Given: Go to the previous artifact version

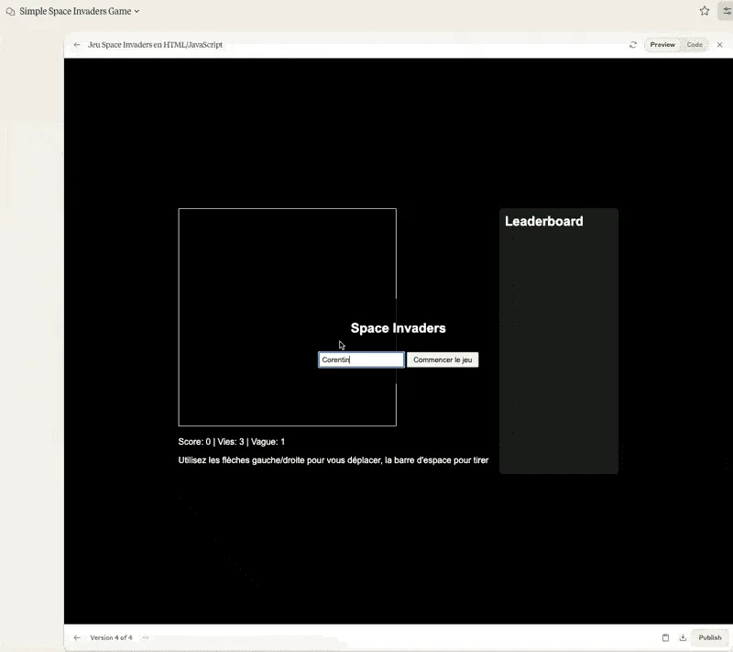Looking at the screenshot, I should pos(77,637).
